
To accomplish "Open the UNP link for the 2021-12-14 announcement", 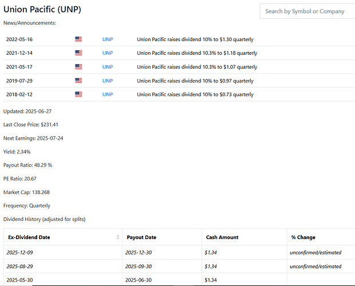I will [x=108, y=53].
